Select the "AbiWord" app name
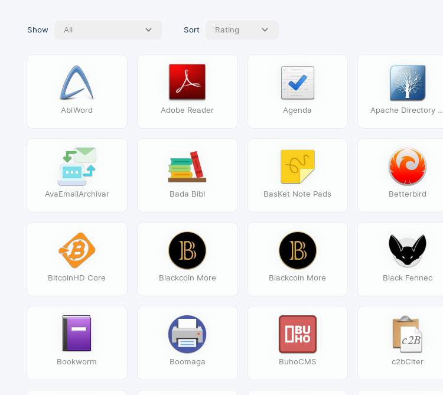This screenshot has height=395, width=443. [x=77, y=110]
